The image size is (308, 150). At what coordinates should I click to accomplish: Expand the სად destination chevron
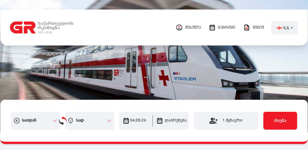coord(109,121)
